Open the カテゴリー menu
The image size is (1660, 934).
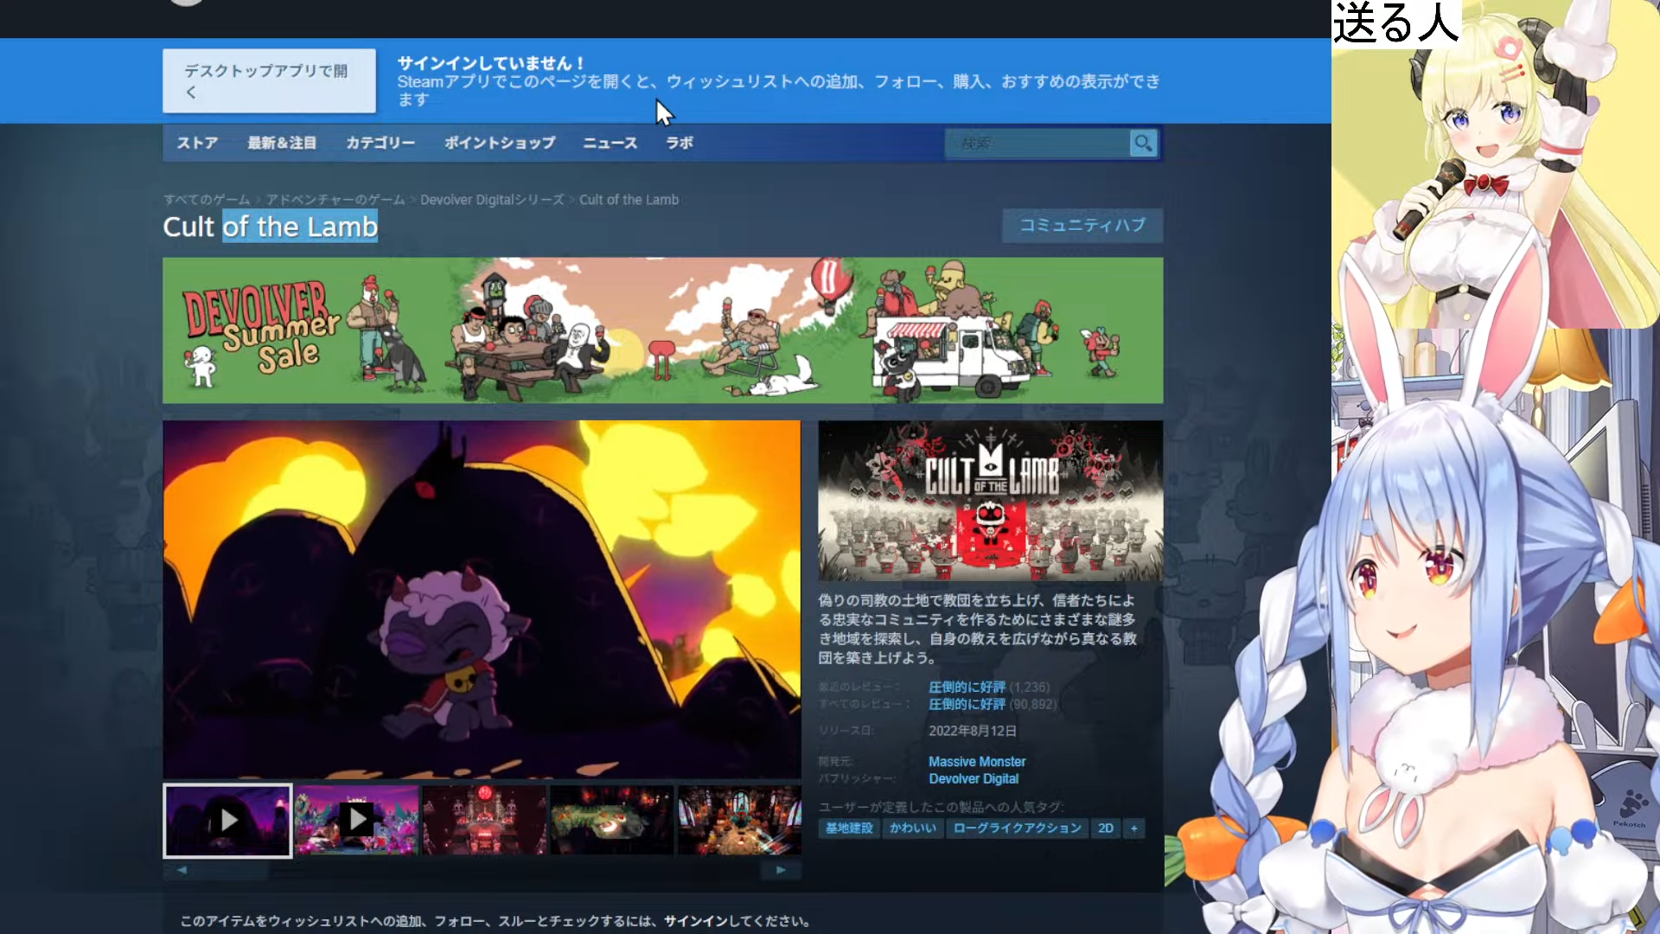(x=380, y=143)
